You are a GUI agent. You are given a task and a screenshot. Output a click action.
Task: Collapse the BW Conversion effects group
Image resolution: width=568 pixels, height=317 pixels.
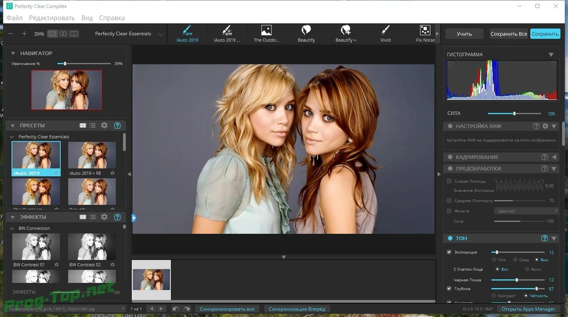point(12,228)
